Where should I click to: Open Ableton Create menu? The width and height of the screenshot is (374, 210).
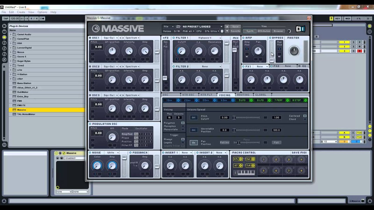21,12
